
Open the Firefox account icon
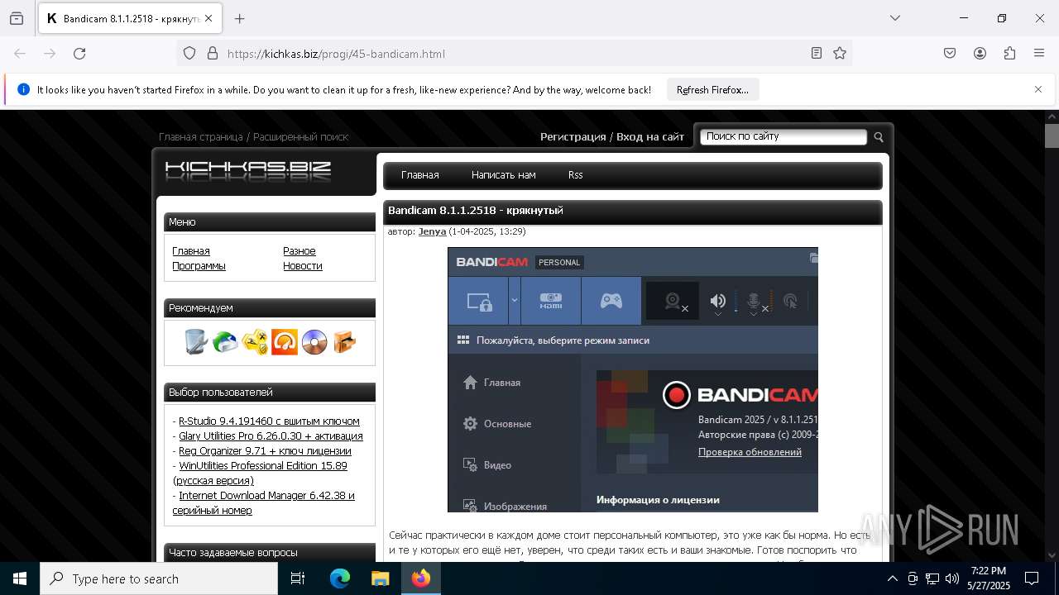[980, 54]
